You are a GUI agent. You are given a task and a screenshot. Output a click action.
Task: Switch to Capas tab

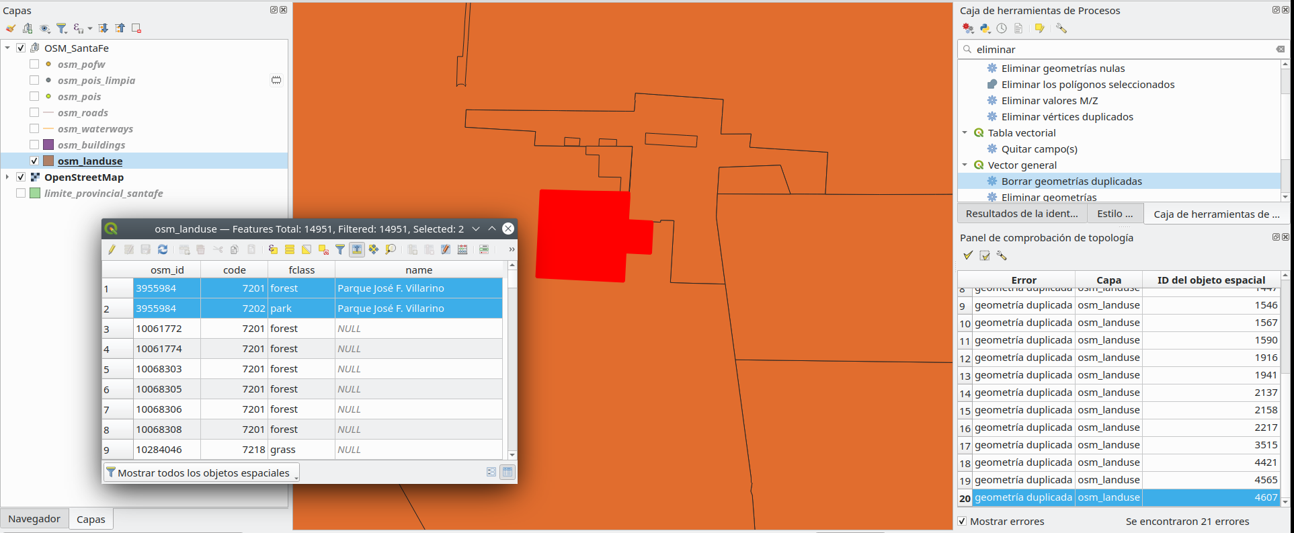click(91, 519)
